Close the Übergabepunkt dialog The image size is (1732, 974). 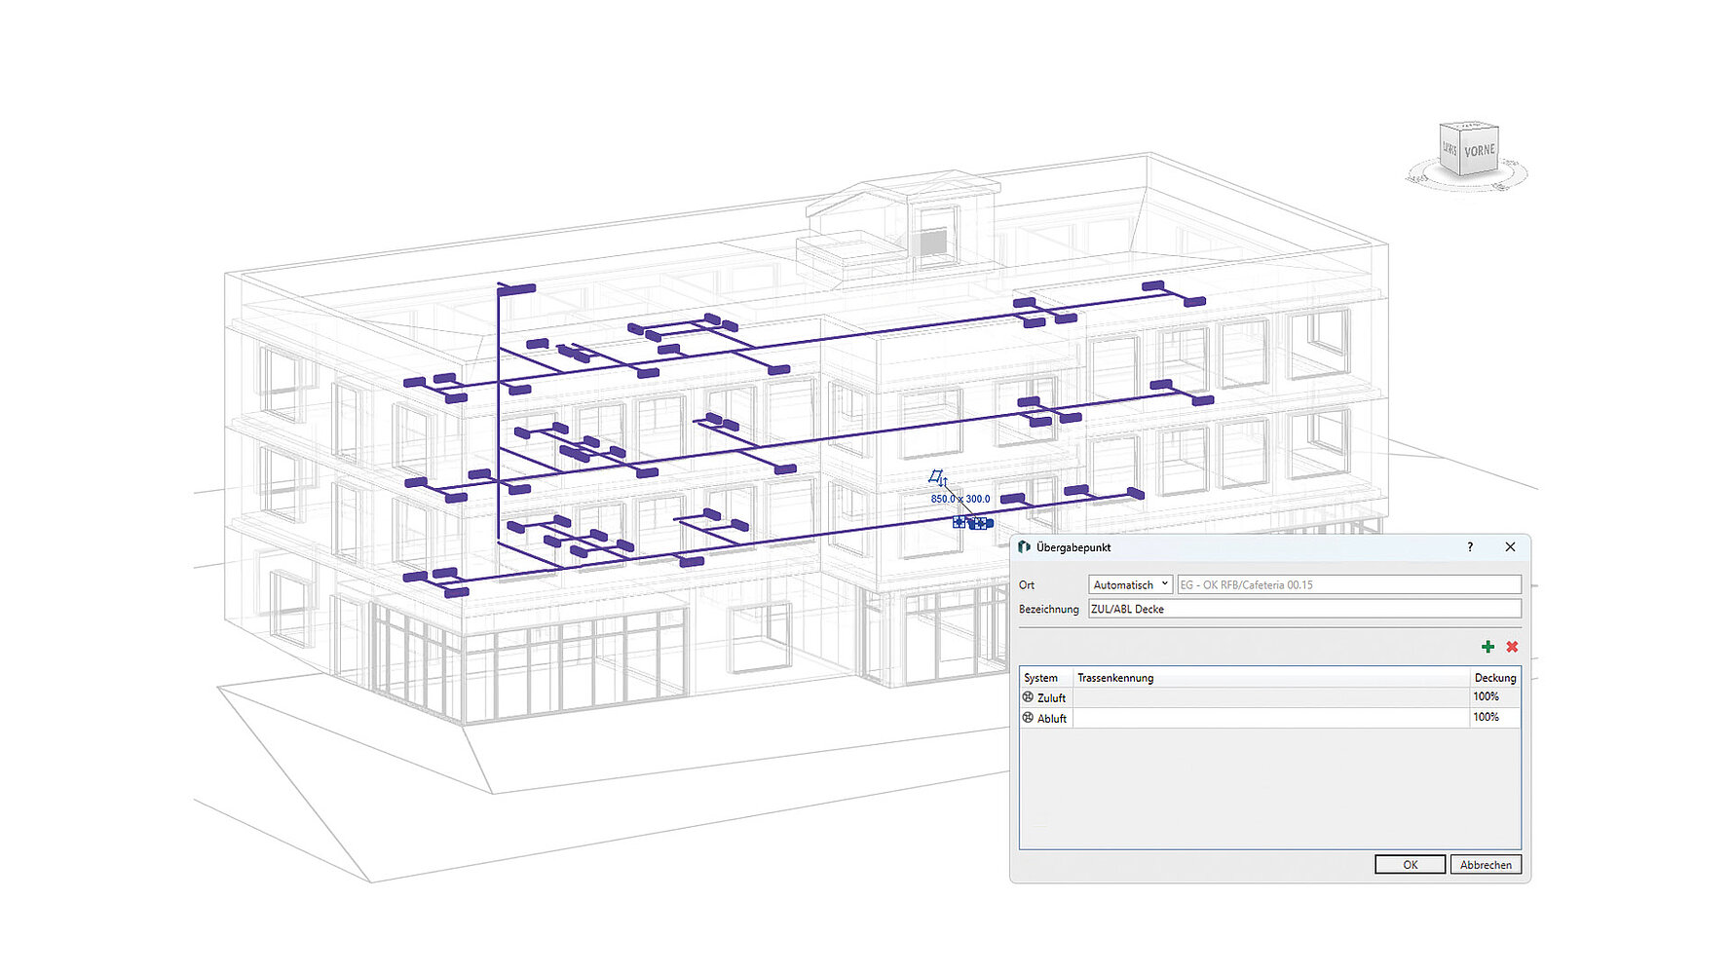[x=1510, y=547]
